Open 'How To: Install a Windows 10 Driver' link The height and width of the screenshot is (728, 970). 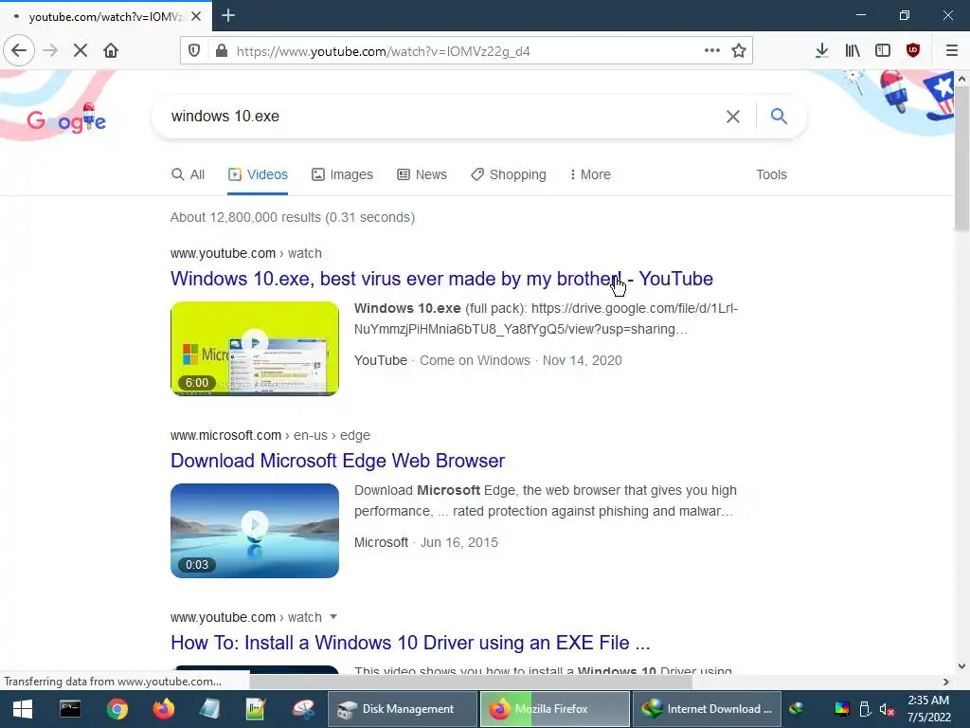click(410, 643)
